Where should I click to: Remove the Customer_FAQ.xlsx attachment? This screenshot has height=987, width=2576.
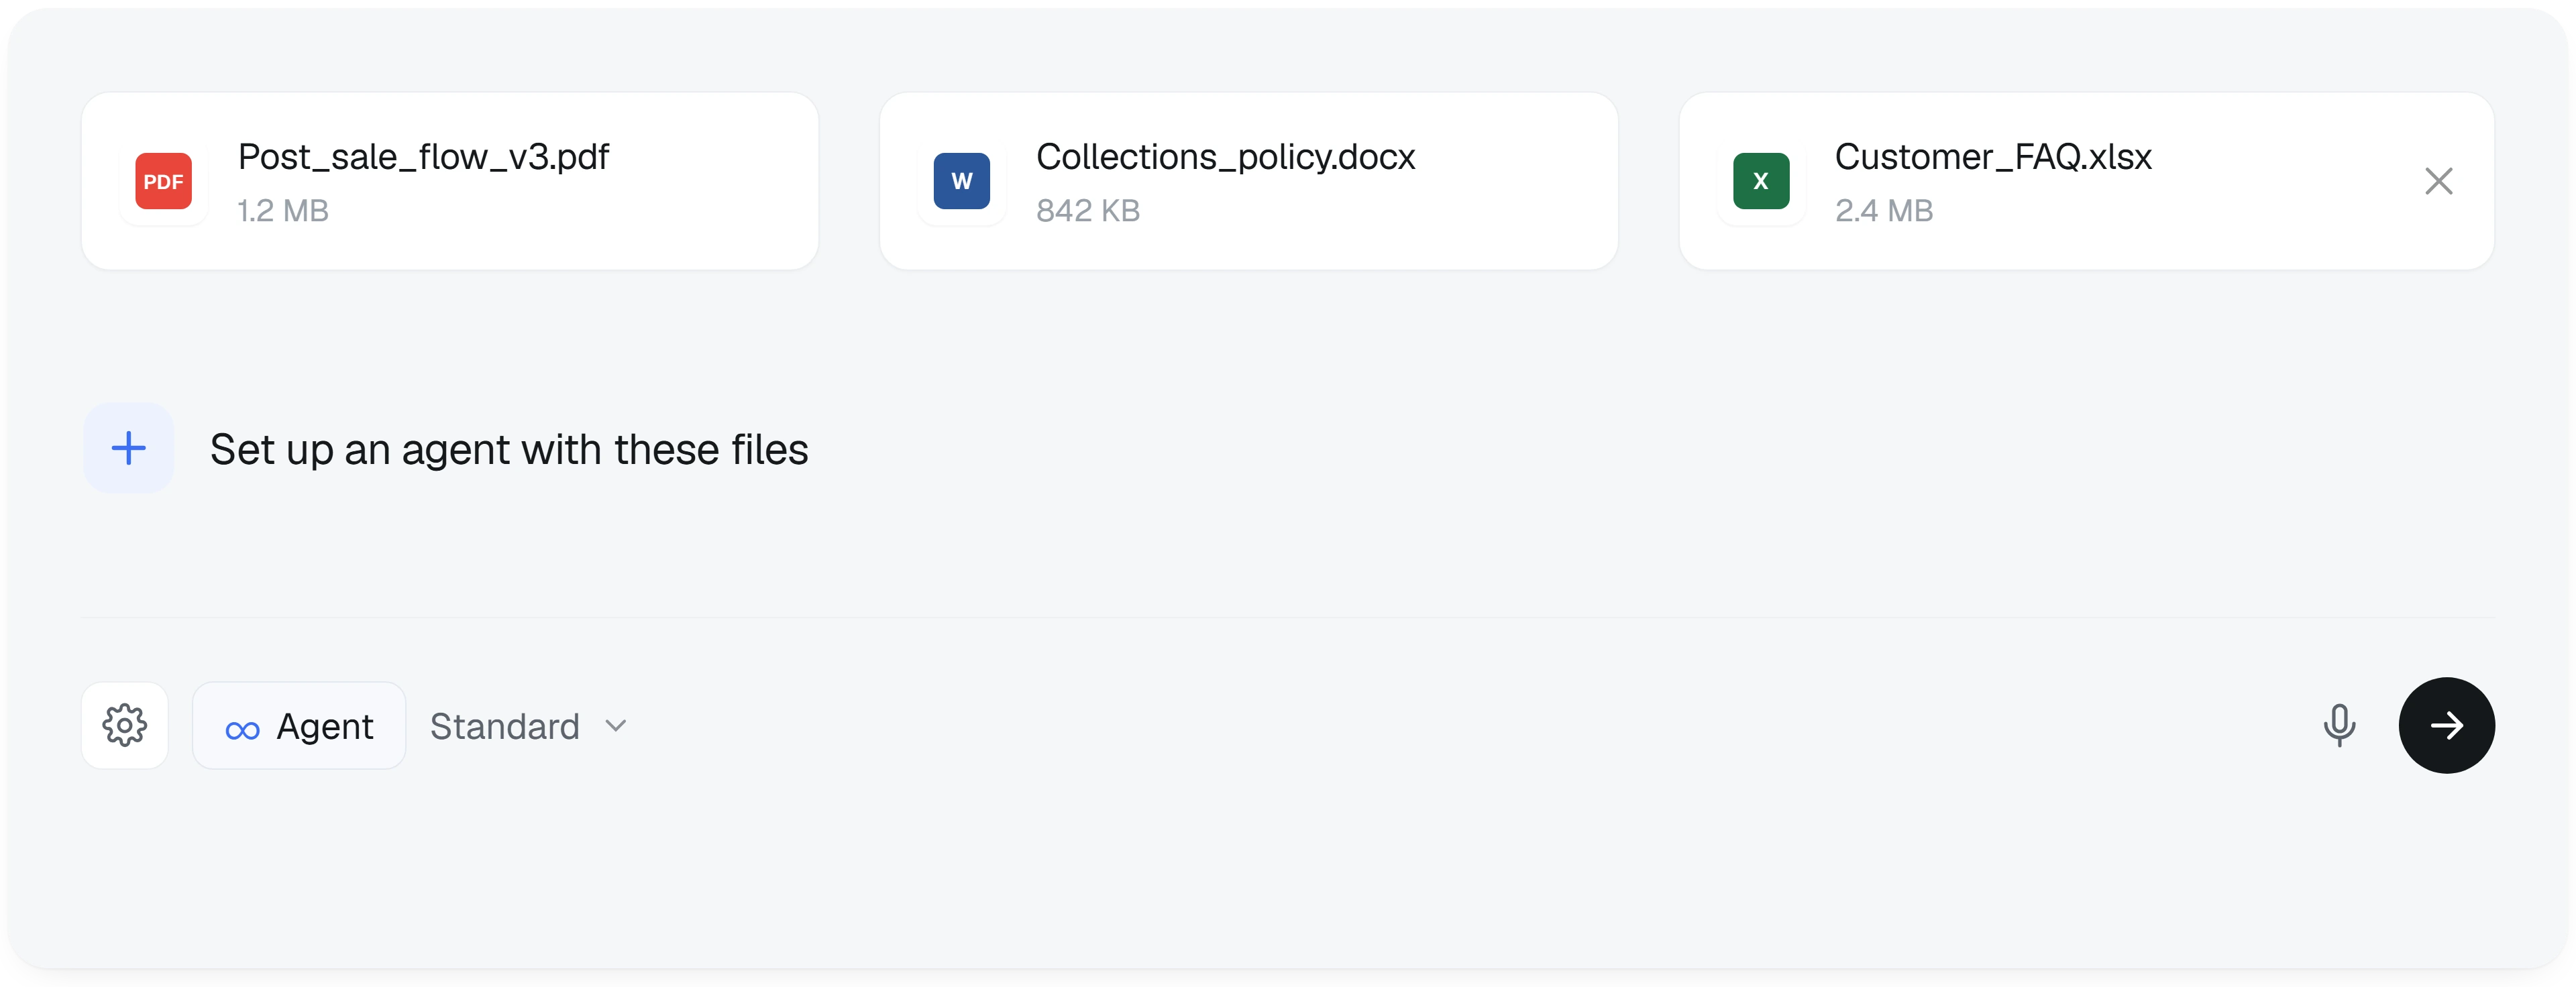(x=2438, y=181)
